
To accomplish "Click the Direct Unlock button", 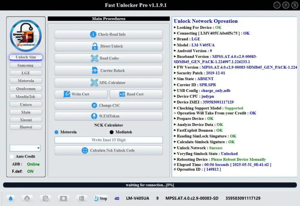I will [108, 46].
